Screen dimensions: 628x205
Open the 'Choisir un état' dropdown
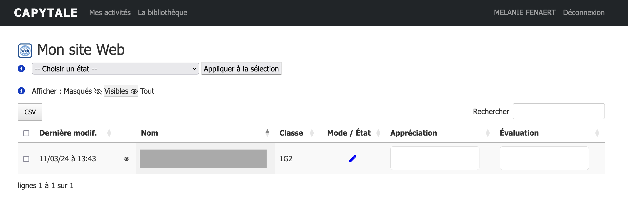[115, 69]
